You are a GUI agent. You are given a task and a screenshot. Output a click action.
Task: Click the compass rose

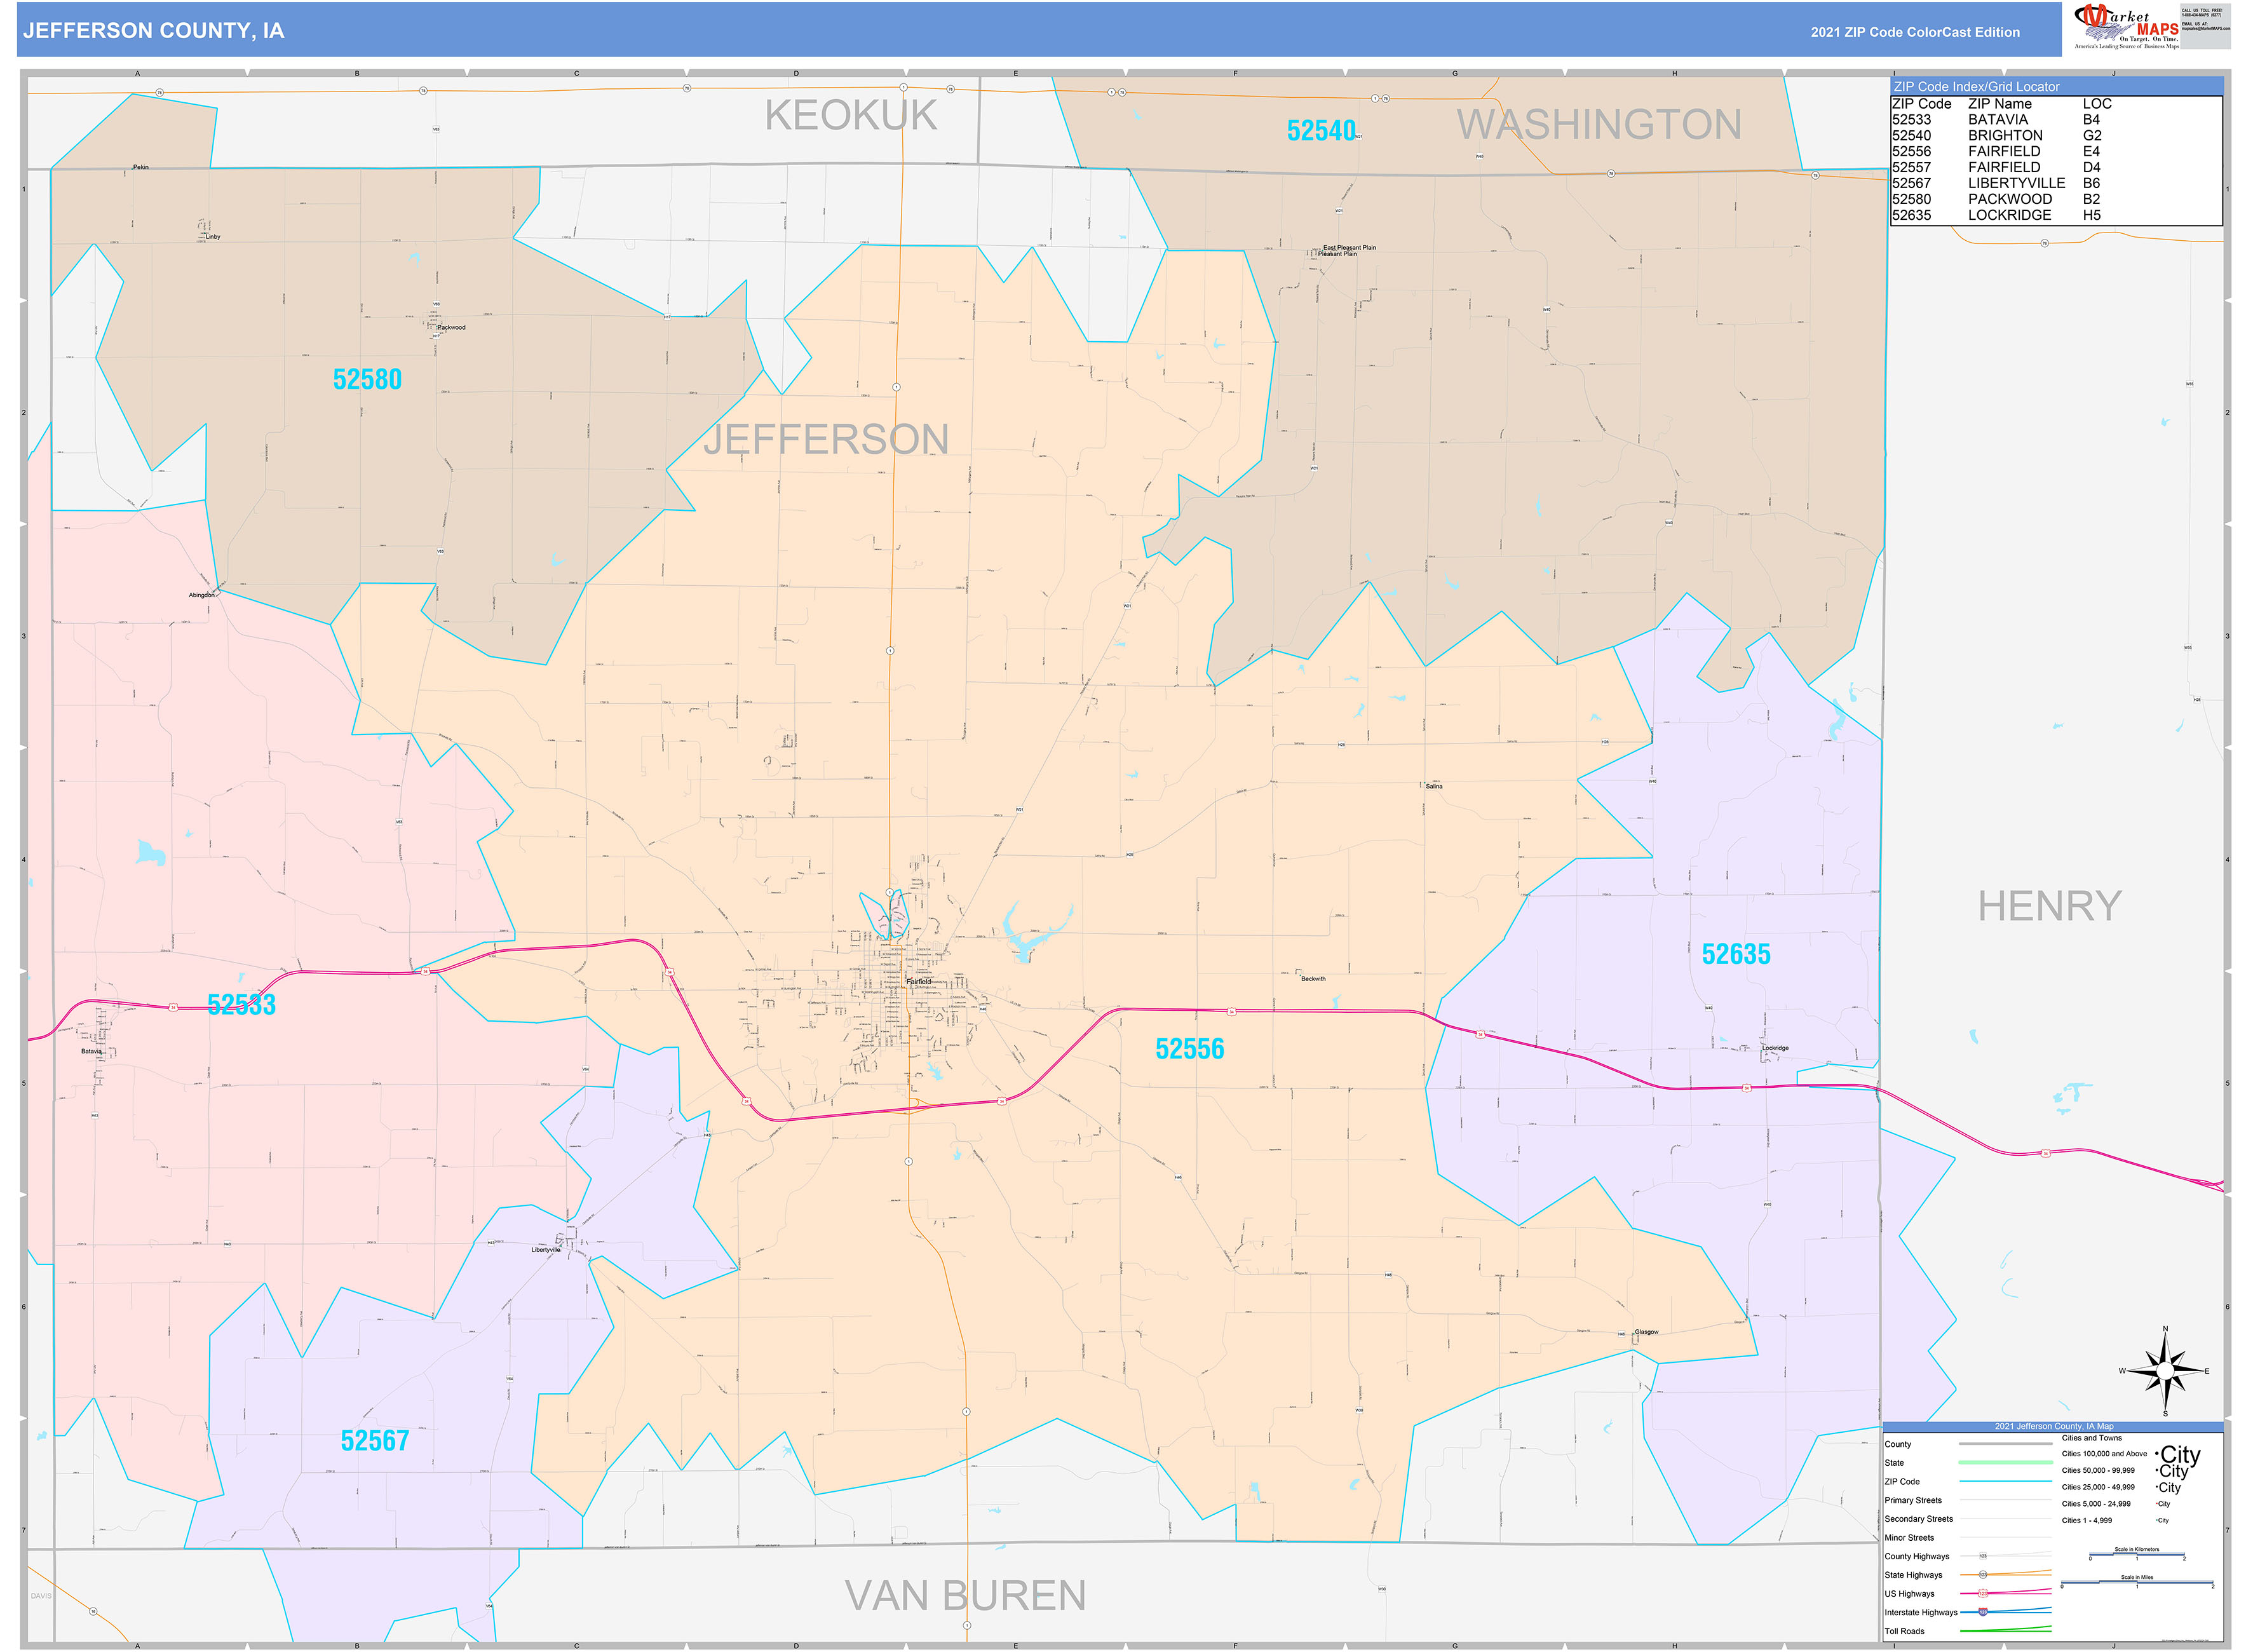[2165, 1371]
